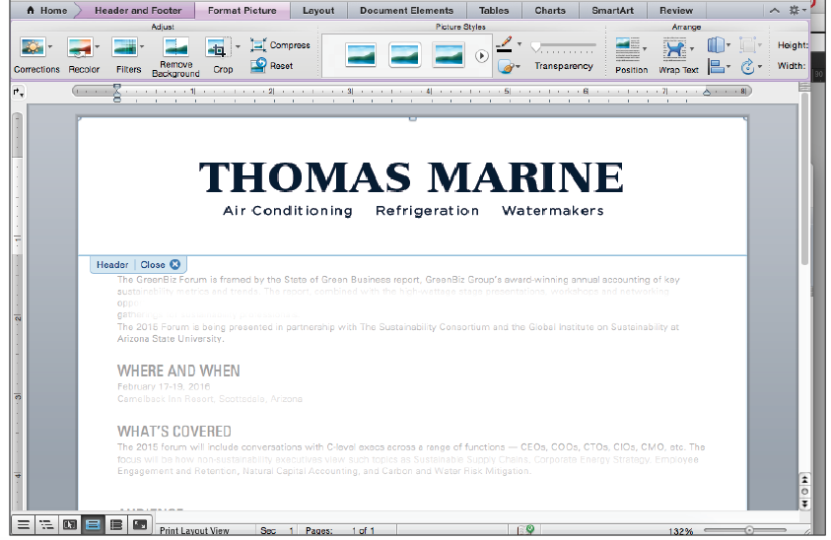Click the Group objects icon
This screenshot has width=831, height=540.
click(747, 45)
